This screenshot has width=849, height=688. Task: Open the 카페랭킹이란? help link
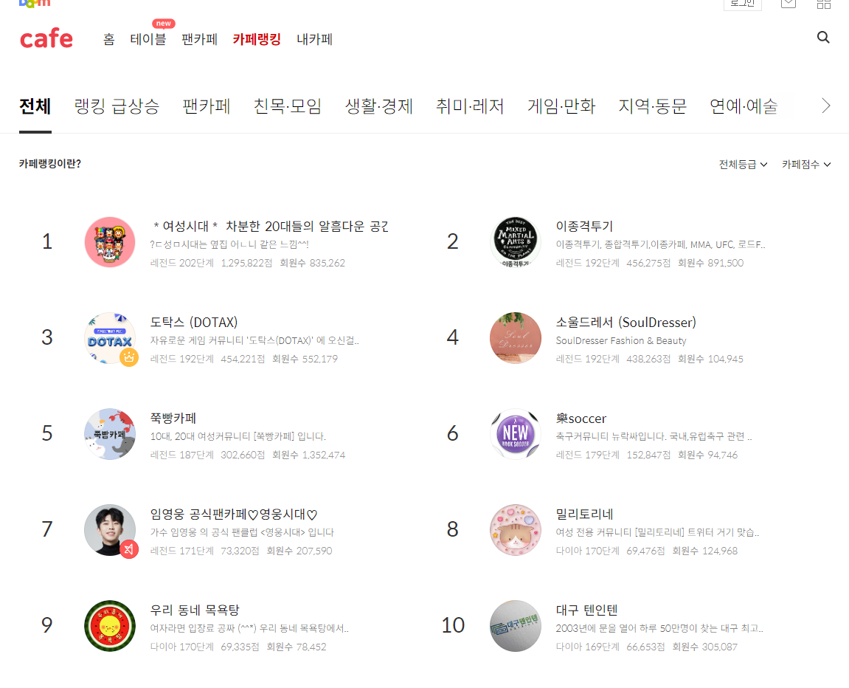point(50,164)
